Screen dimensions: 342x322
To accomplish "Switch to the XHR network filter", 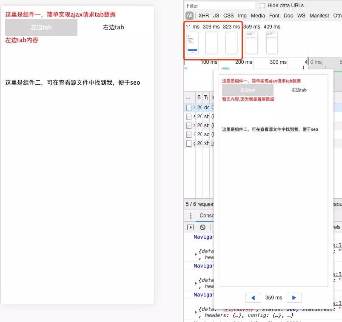I will [203, 15].
